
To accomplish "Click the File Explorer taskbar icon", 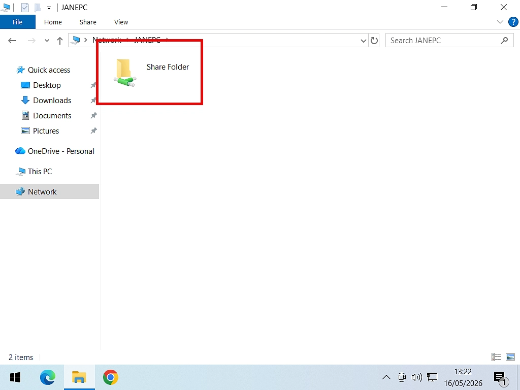I will point(79,377).
